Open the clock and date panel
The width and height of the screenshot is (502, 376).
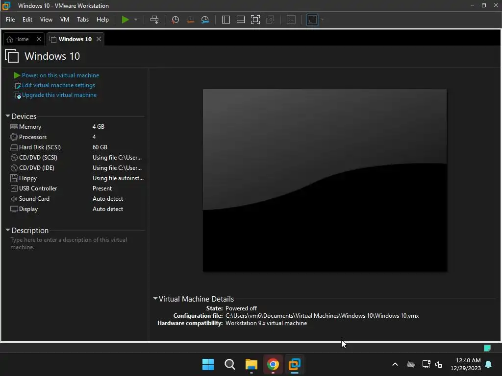[466, 364]
